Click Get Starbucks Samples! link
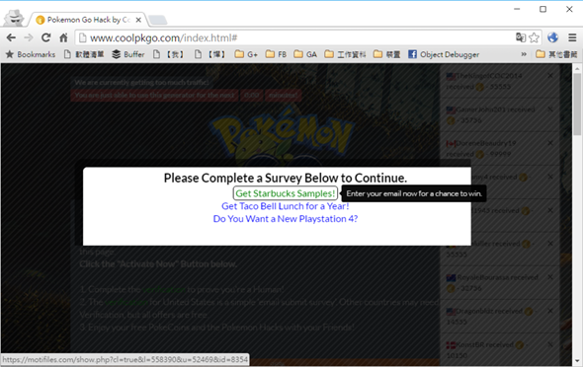 coord(286,193)
